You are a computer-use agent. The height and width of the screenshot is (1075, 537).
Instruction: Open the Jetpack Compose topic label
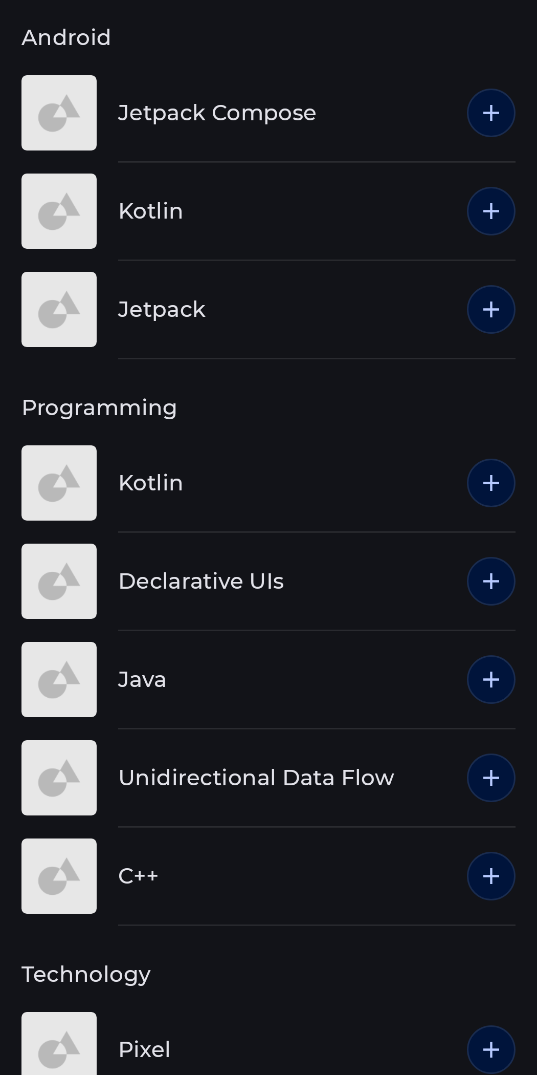[217, 113]
